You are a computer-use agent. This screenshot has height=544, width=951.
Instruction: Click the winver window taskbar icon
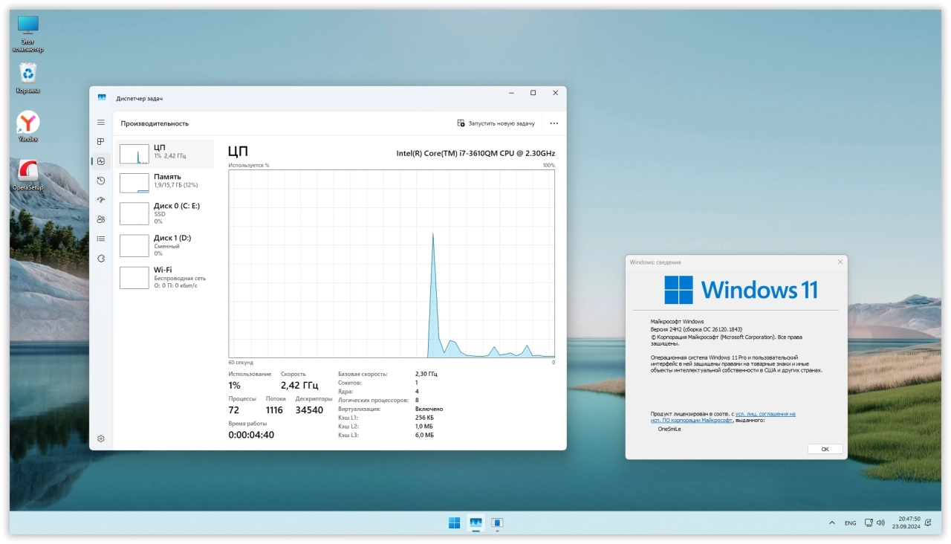point(497,523)
